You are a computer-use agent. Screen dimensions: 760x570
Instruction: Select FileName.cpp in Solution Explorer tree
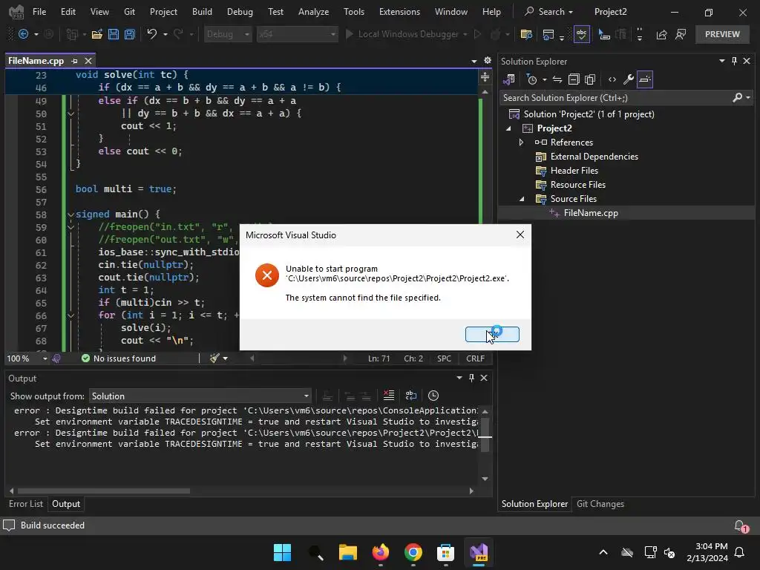590,213
